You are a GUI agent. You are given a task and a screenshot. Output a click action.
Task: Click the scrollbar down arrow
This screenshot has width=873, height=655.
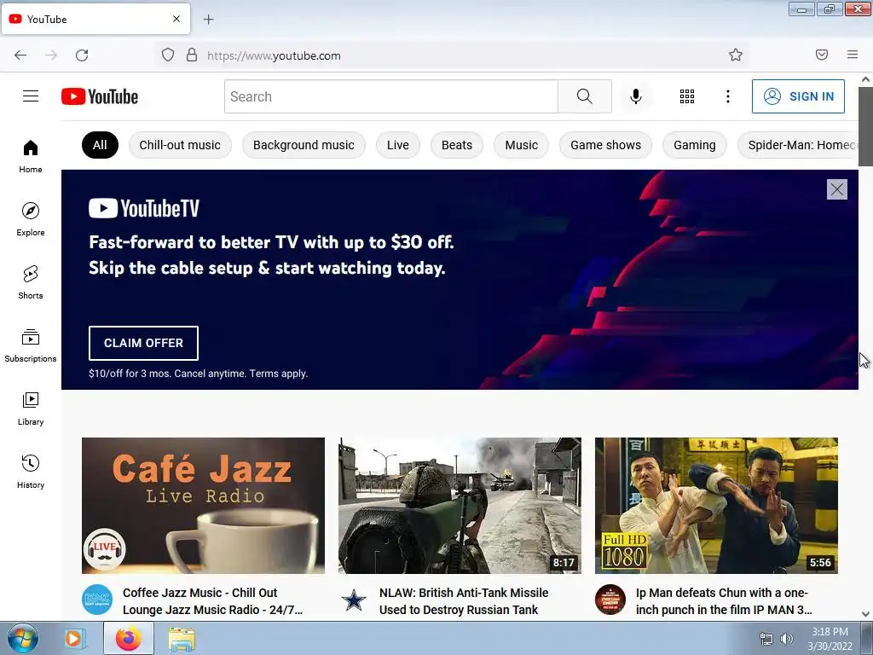pyautogui.click(x=865, y=614)
